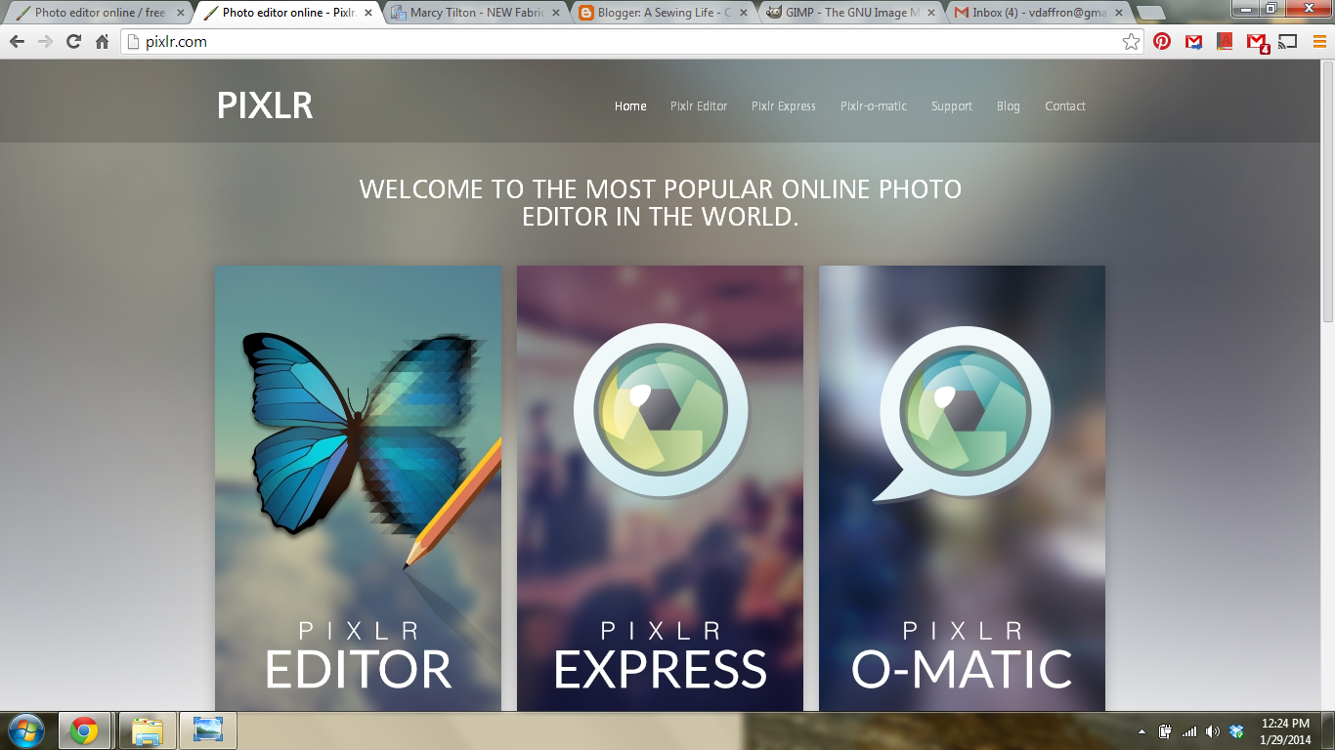
Task: Open Pixlr-o-matic nav link
Action: coord(874,106)
